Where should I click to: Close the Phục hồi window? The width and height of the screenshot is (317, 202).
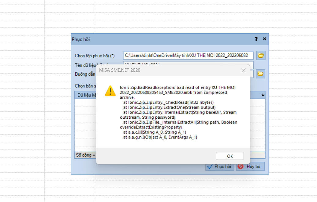[x=264, y=39]
